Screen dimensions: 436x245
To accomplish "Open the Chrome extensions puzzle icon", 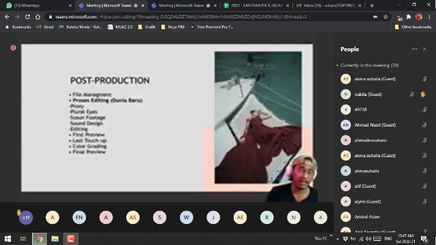I will click(x=409, y=17).
